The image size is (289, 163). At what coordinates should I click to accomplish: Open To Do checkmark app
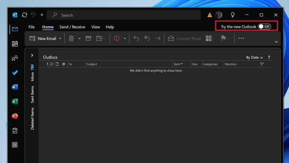tap(15, 73)
